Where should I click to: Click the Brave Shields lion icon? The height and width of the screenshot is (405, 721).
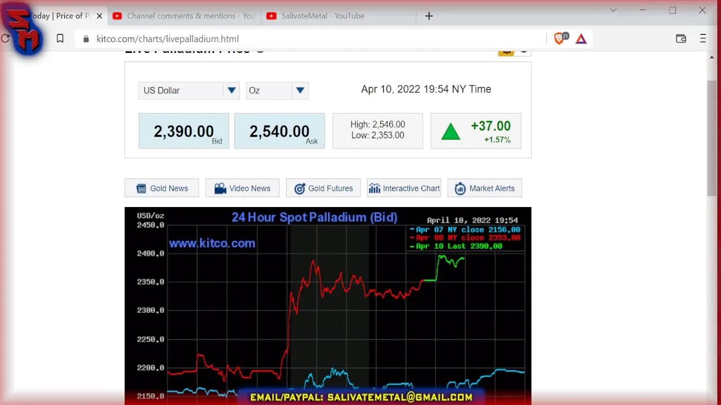(x=559, y=38)
